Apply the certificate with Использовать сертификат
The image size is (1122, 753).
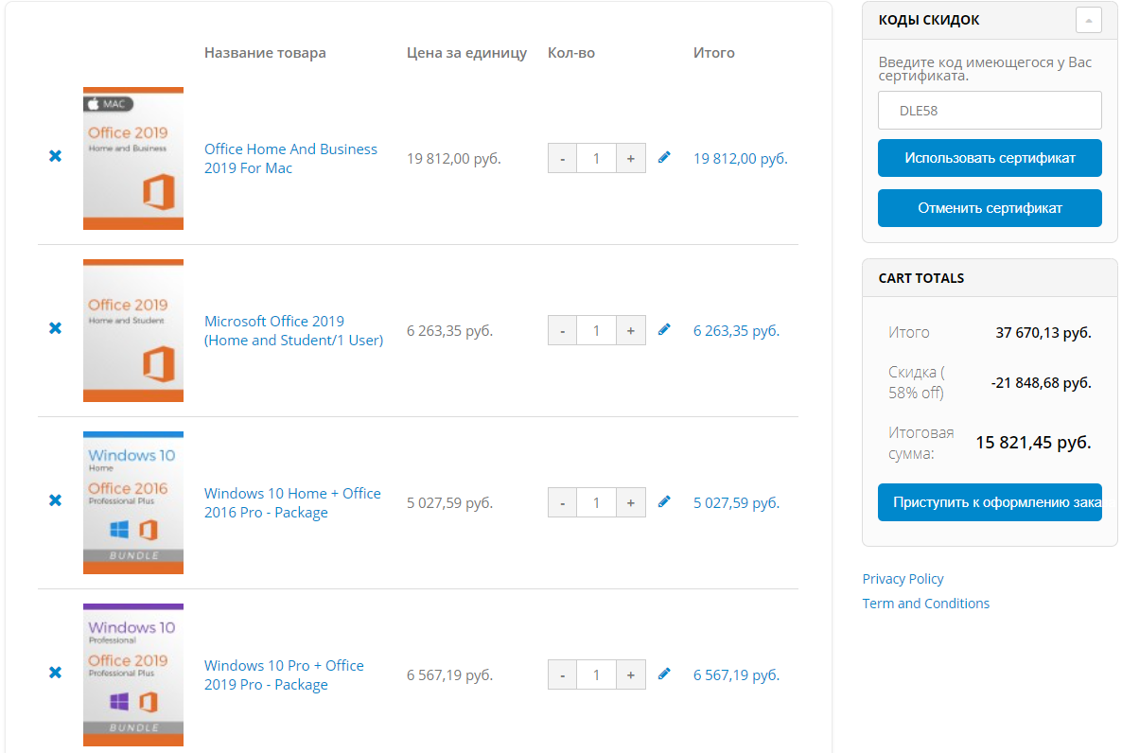[x=990, y=158]
